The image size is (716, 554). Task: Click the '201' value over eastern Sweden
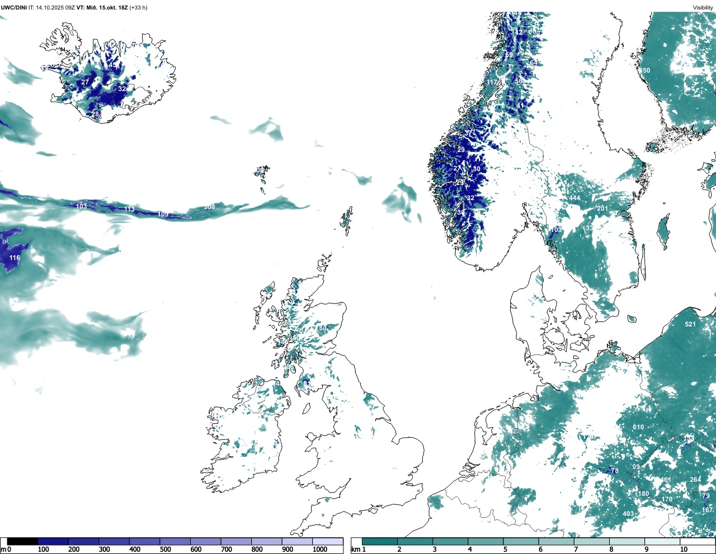click(x=602, y=209)
